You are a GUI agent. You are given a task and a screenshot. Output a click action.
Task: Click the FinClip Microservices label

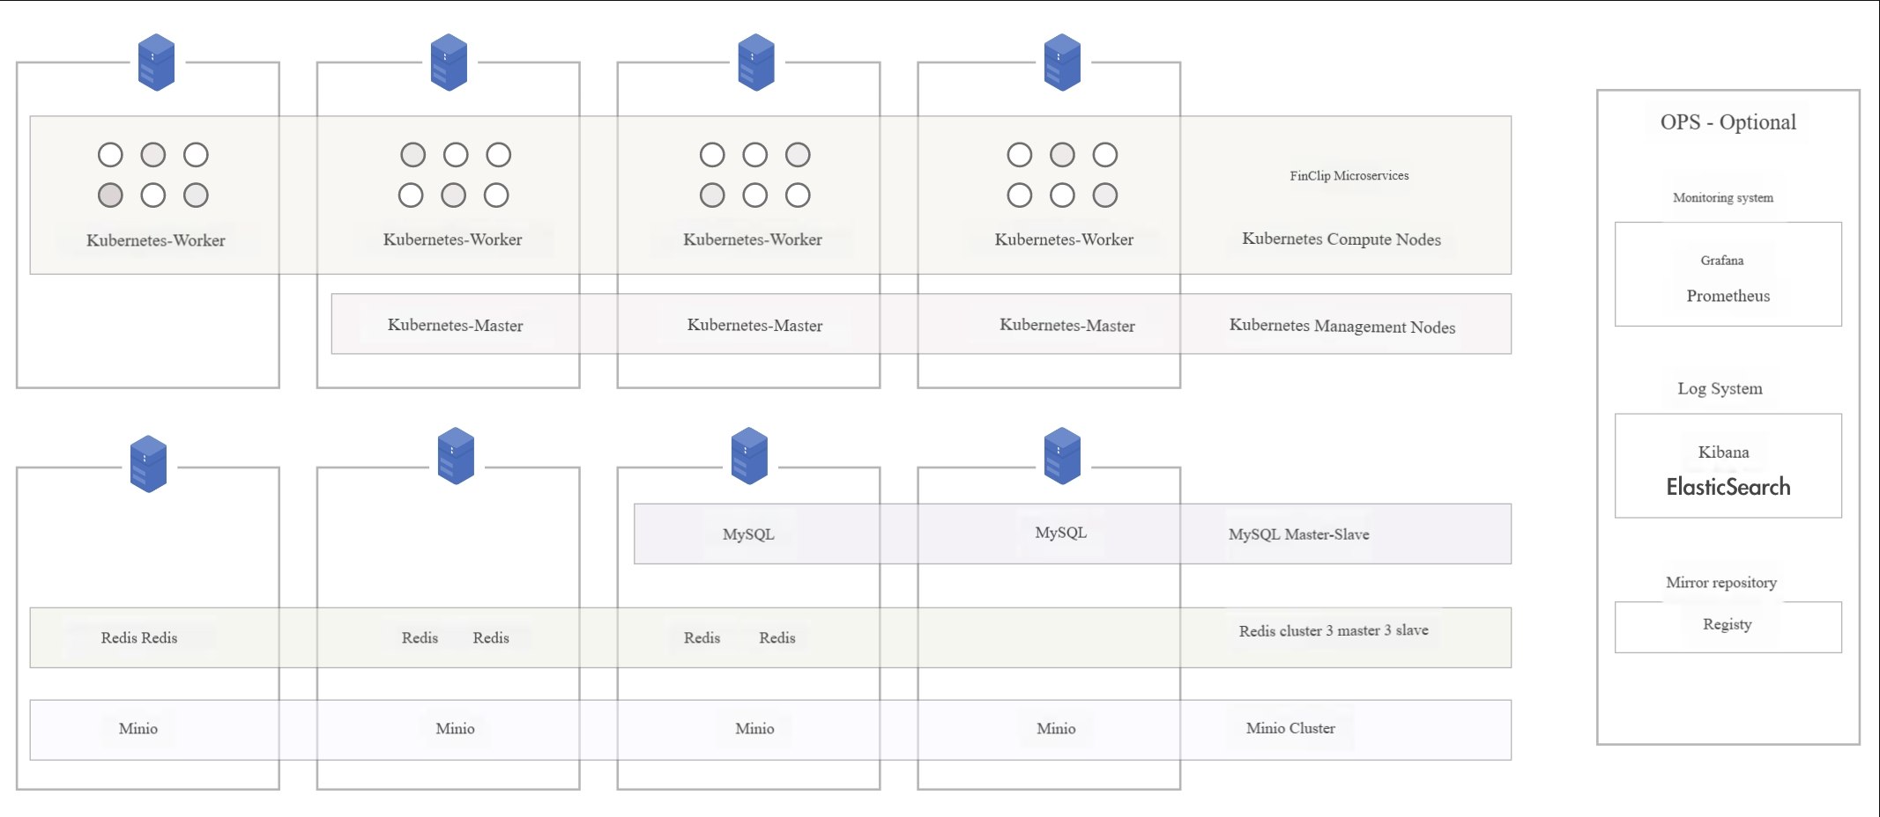point(1349,176)
